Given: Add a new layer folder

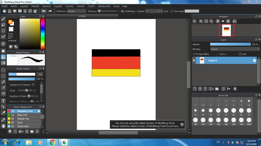Looking at the screenshot, I should [x=217, y=89].
